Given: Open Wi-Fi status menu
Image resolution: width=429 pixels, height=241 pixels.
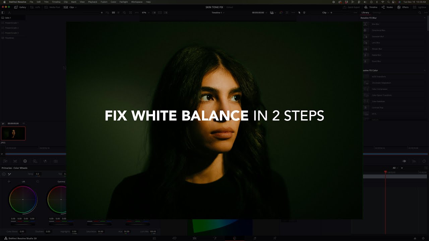Looking at the screenshot, I should click(382, 2).
